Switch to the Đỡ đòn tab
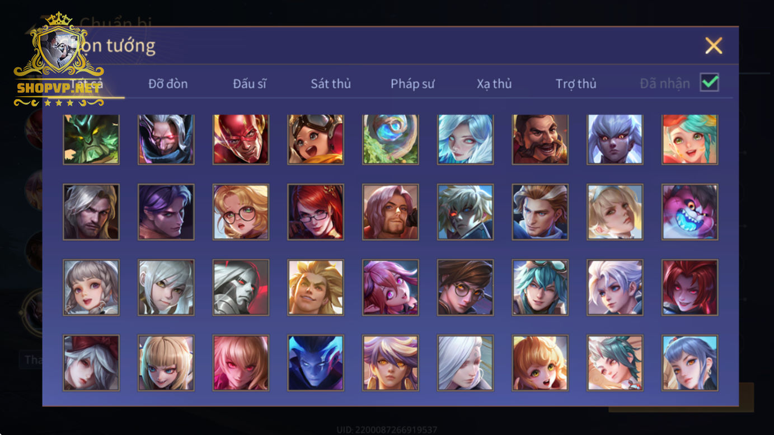Image resolution: width=774 pixels, height=435 pixels. (168, 84)
